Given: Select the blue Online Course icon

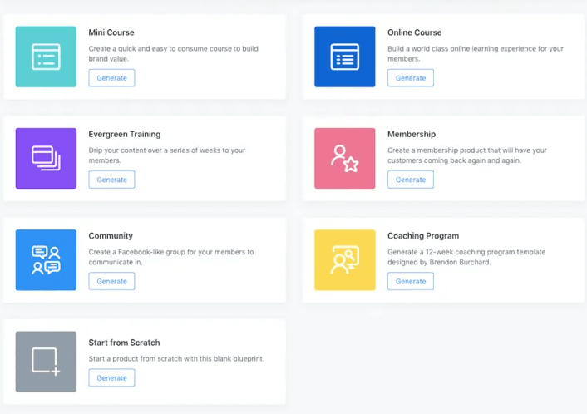Looking at the screenshot, I should click(x=345, y=57).
